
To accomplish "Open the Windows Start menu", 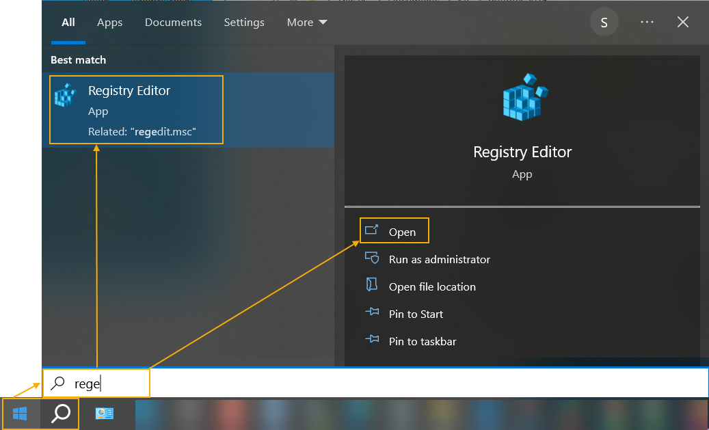I will click(20, 414).
